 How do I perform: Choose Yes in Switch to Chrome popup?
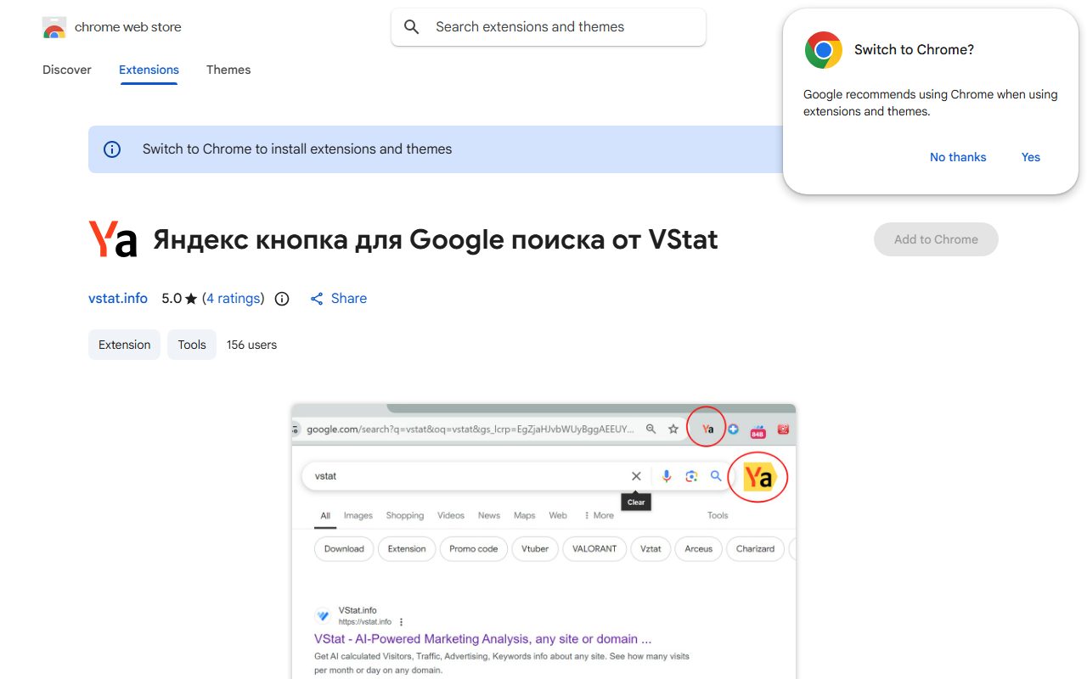pyautogui.click(x=1031, y=157)
